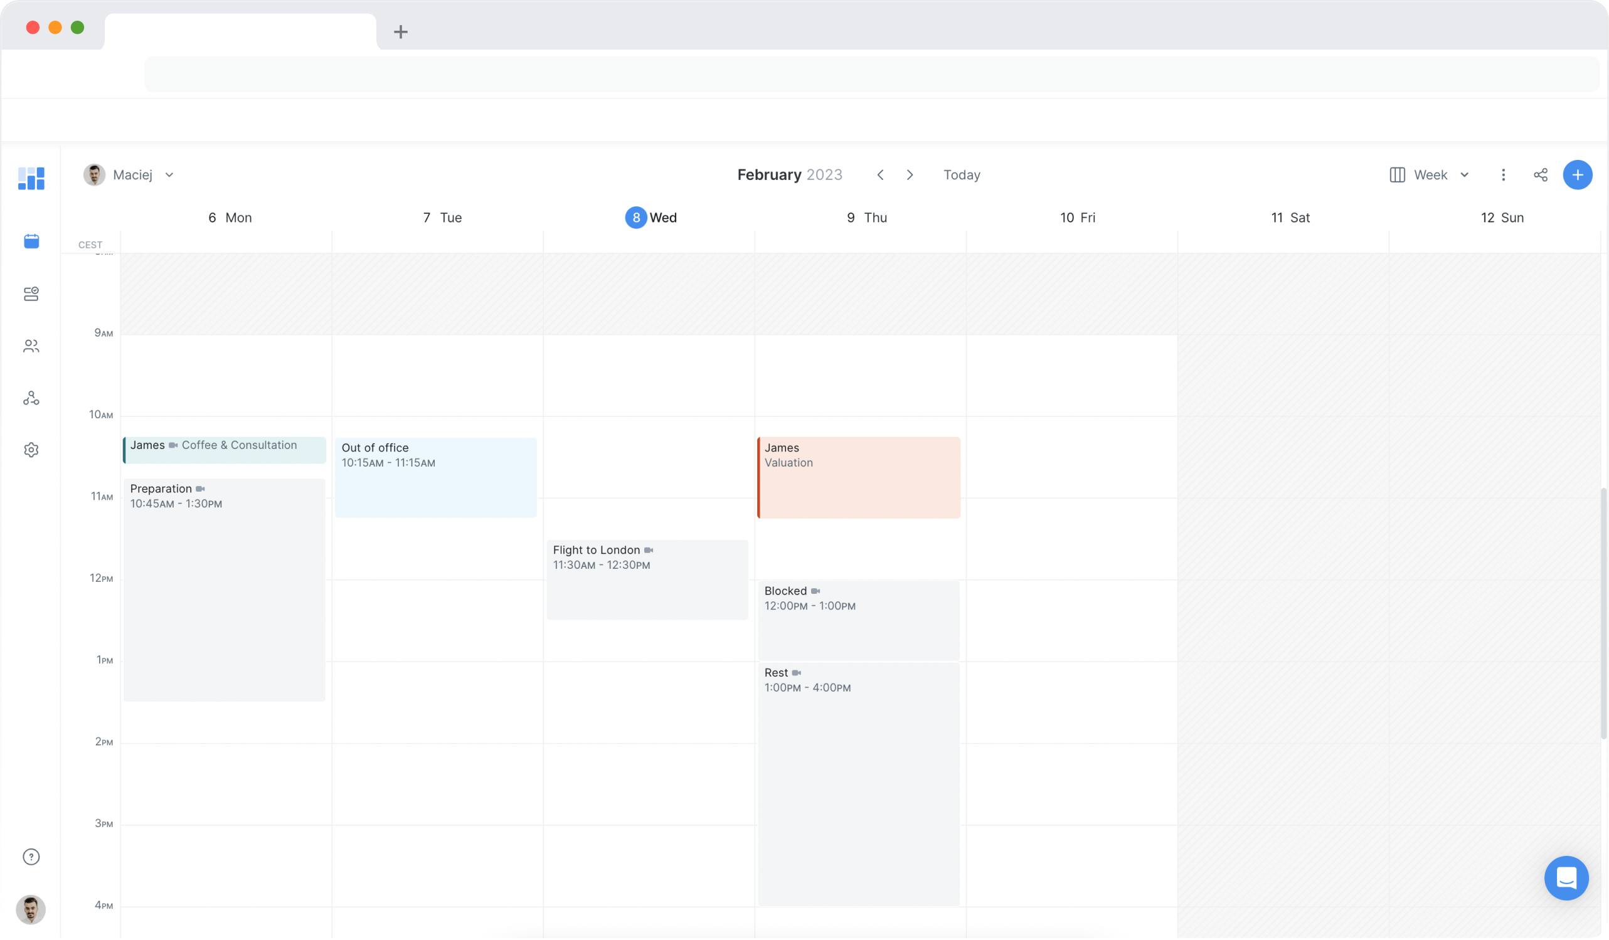Open the three-dot more options menu

click(1504, 175)
